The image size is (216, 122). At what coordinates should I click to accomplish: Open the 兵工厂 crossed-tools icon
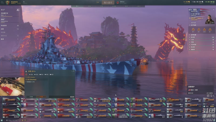18,10
